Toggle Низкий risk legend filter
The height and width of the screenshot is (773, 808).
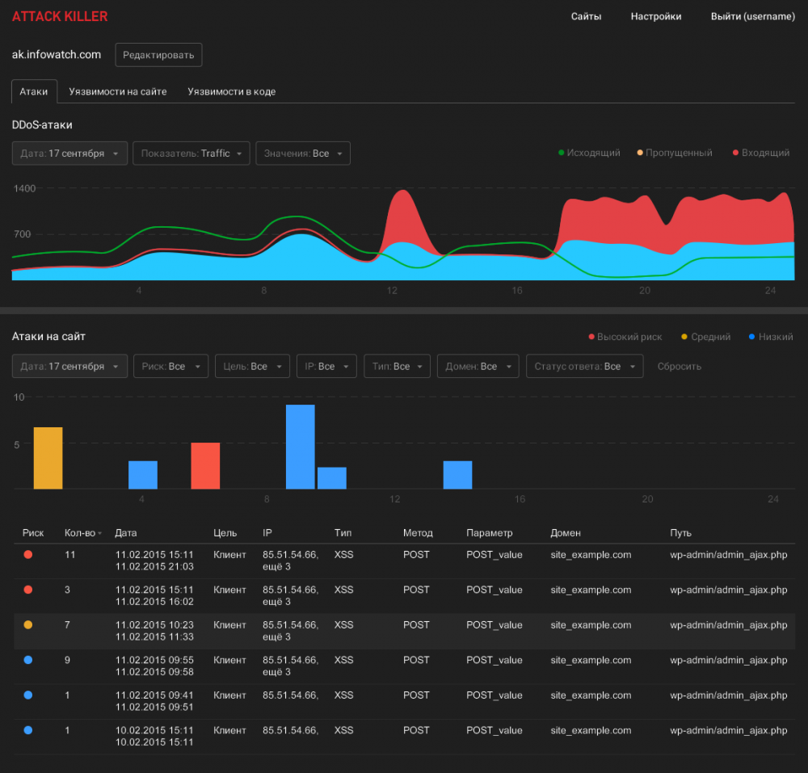pos(771,337)
